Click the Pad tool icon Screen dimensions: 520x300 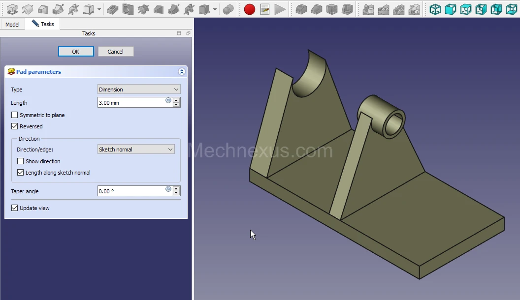(12, 9)
